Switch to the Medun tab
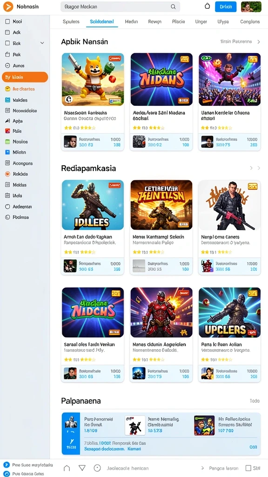Viewport: 268px width, 477px height. 131,21
